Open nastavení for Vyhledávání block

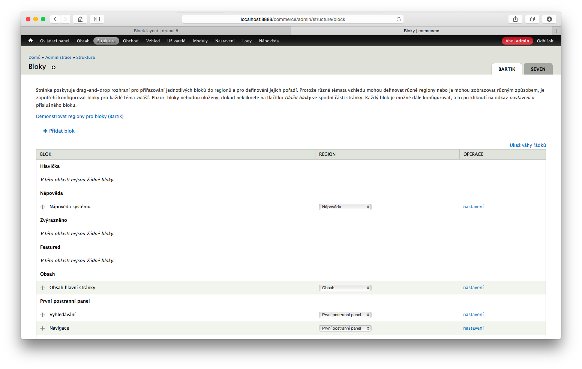click(x=473, y=315)
